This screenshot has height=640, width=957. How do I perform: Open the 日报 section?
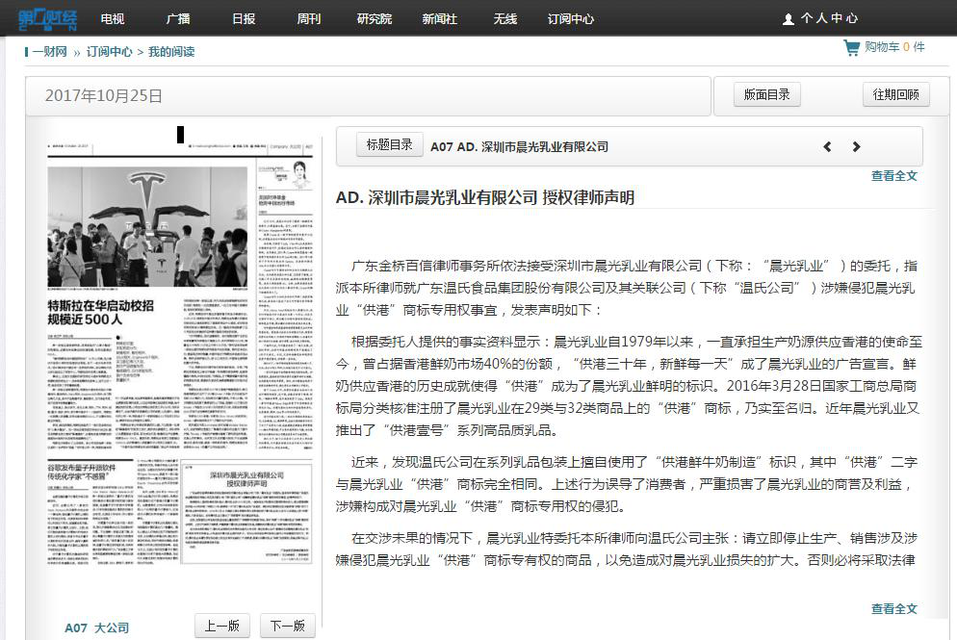245,18
